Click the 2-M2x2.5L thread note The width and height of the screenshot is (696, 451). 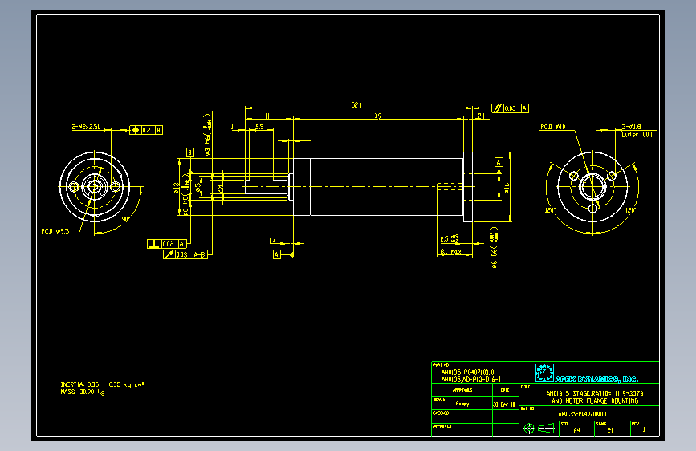click(86, 127)
